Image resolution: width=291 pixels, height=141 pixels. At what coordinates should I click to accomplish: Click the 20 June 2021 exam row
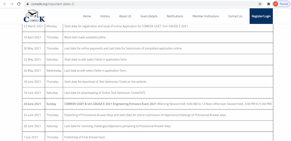pyautogui.click(x=168, y=104)
